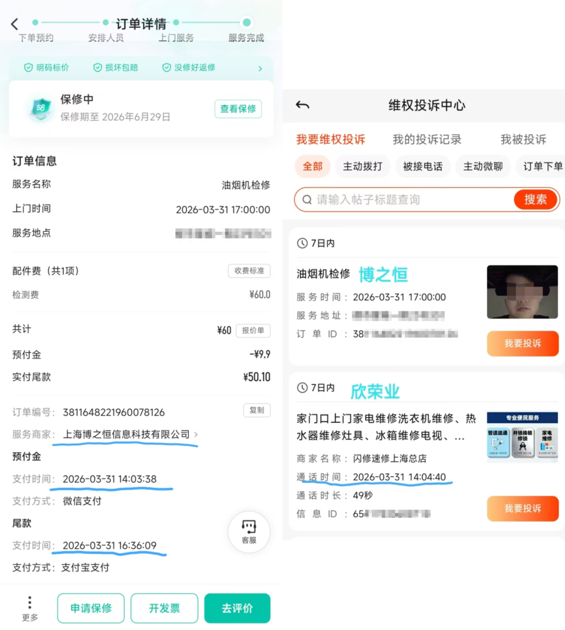Click 我要投诉 on the 闪修速修 card
This screenshot has width=565, height=630.
pos(523,509)
